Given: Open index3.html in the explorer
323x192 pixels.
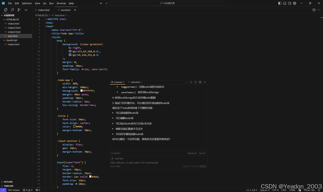Looking at the screenshot, I should click(x=16, y=32).
